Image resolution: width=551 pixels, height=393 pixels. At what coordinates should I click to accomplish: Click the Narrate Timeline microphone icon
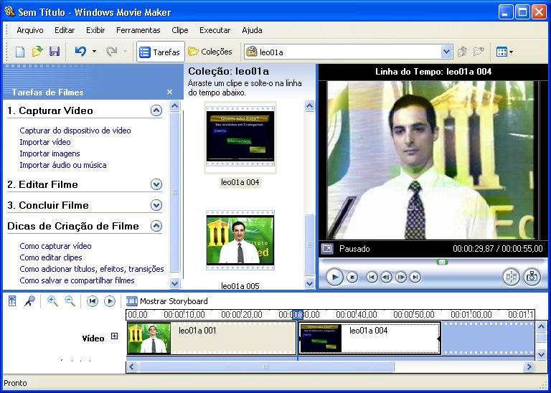pyautogui.click(x=29, y=301)
